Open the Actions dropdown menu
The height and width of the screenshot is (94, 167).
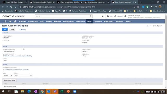23,30
